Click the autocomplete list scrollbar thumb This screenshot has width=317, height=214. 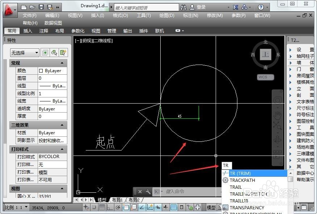(290, 179)
